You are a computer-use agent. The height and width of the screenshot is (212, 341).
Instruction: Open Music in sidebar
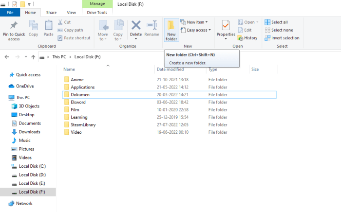[x=21, y=141]
